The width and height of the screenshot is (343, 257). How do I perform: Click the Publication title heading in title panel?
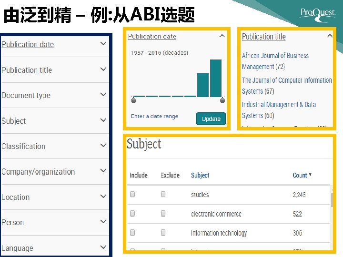click(264, 37)
